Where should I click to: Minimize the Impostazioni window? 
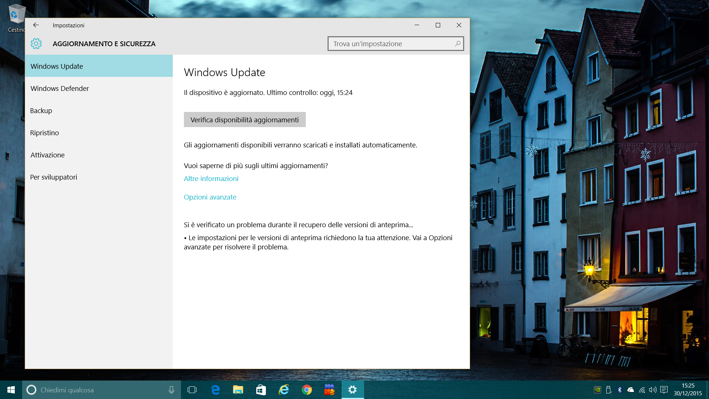pyautogui.click(x=417, y=25)
